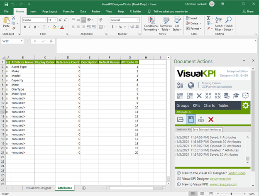The image size is (259, 196).
Task: Click the single X clear icon
Action: click(x=199, y=96)
